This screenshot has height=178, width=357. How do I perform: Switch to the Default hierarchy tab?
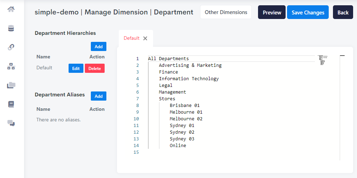[131, 38]
